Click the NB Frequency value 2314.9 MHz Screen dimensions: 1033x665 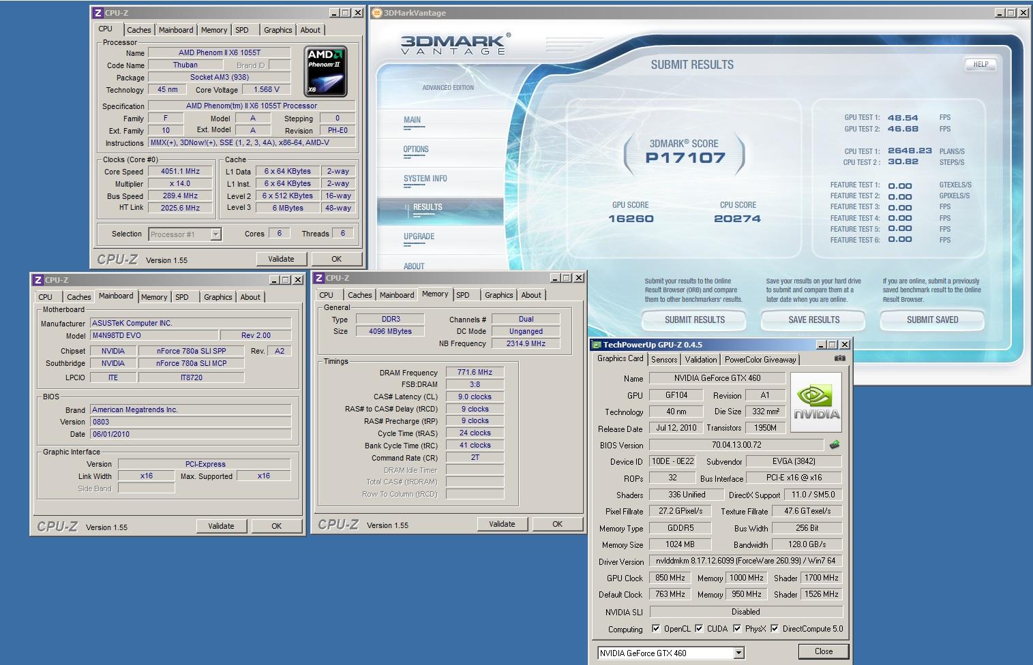(x=526, y=343)
